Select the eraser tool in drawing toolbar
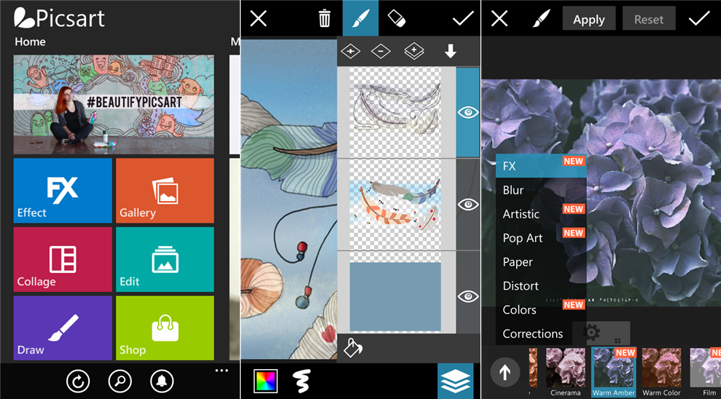This screenshot has width=721, height=399. 396,18
